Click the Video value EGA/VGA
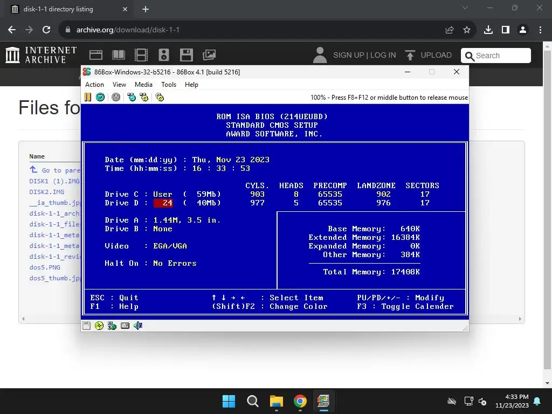 [170, 246]
